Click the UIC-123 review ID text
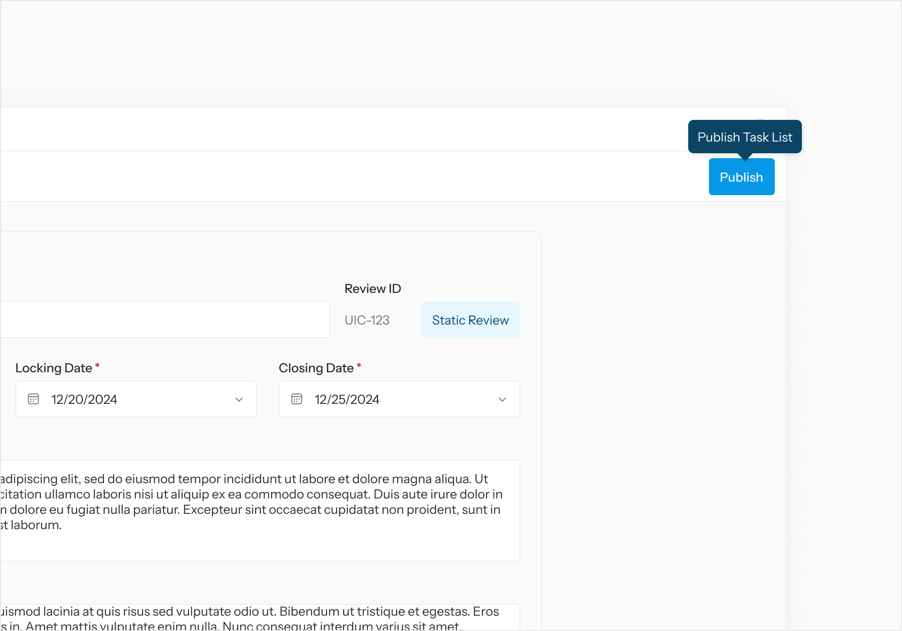The width and height of the screenshot is (902, 631). point(367,320)
